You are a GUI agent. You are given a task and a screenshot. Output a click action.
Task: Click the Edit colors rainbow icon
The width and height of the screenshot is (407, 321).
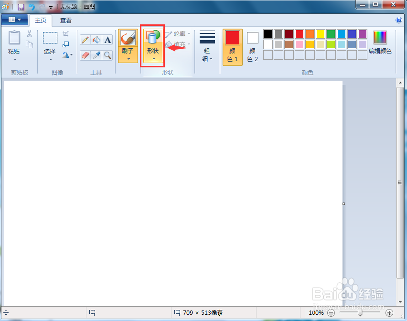pyautogui.click(x=380, y=37)
